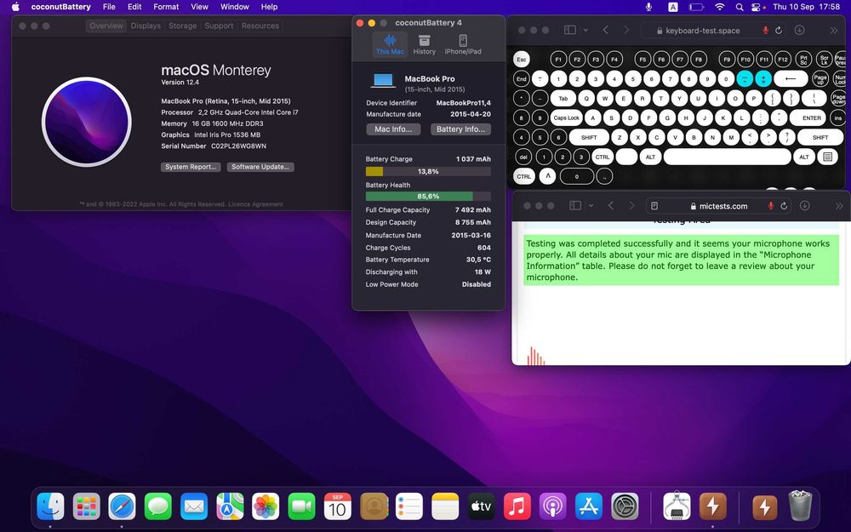Toggle sidebar in keyboard-test.space window
851x532 pixels.
pyautogui.click(x=570, y=31)
